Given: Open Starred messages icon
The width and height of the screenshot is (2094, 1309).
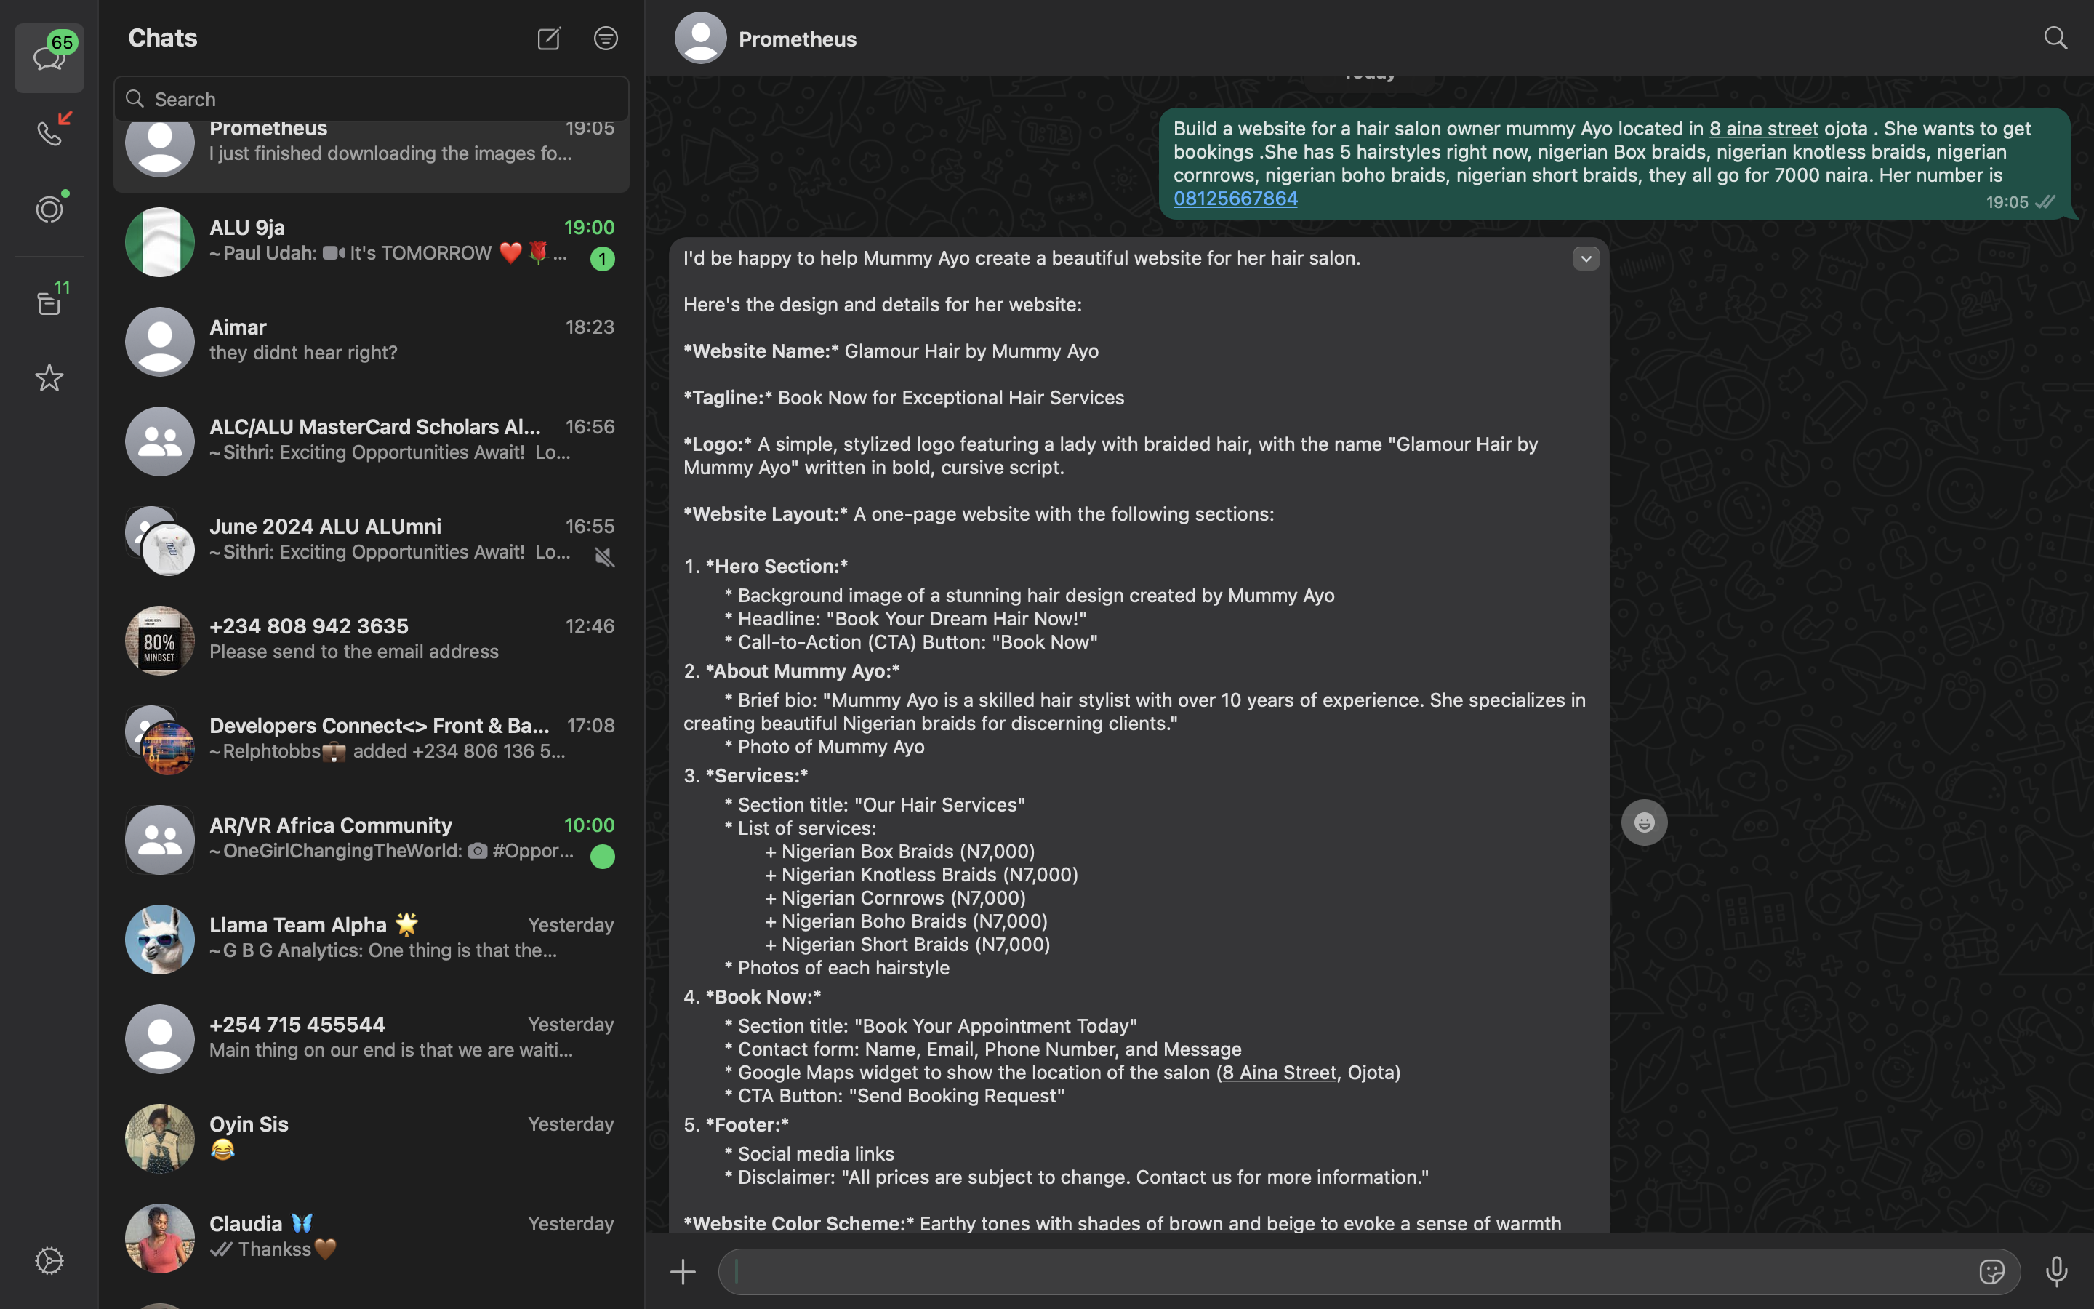Looking at the screenshot, I should coord(49,377).
